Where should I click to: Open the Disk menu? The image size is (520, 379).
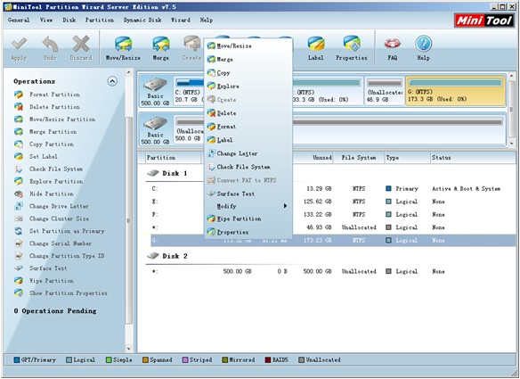click(69, 20)
